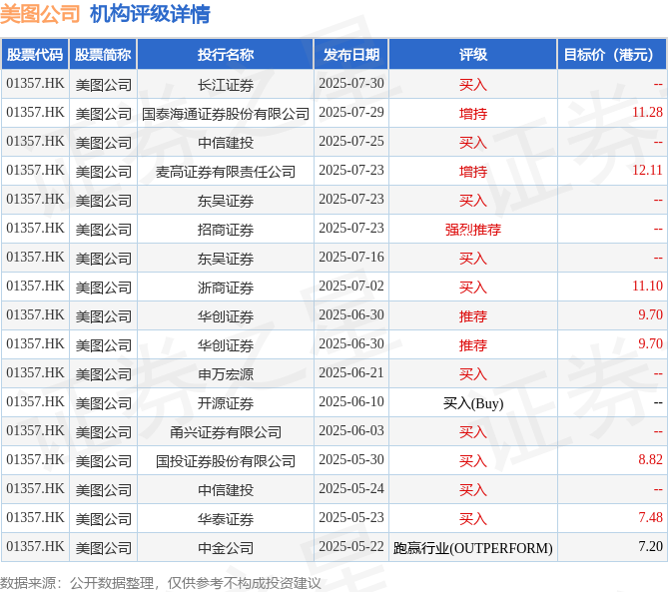Click the 目标价(港元) column header

pos(612,55)
